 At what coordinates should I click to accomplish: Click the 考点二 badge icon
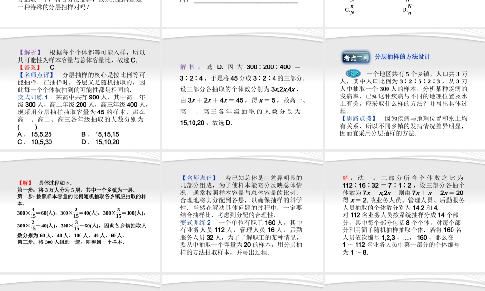tap(356, 58)
